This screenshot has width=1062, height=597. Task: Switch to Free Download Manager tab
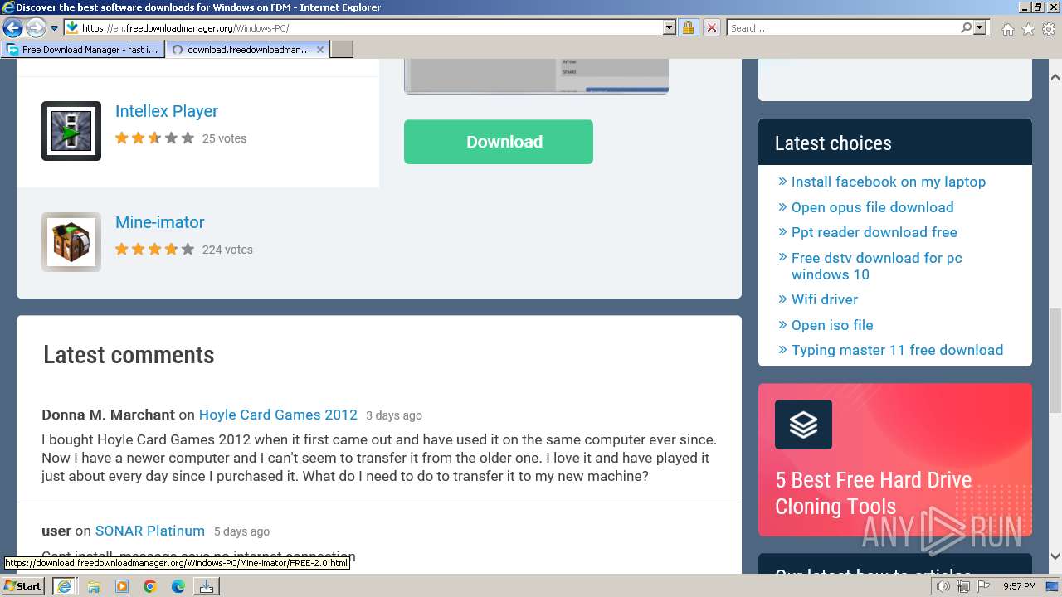(83, 49)
